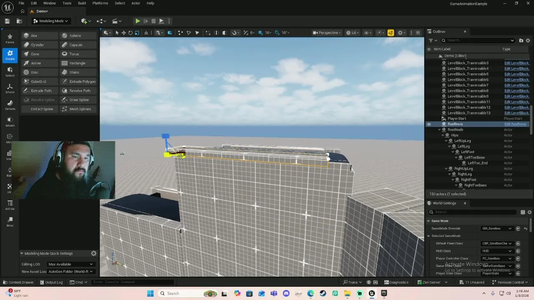Open the Content Drawer
The width and height of the screenshot is (534, 300).
[18, 282]
